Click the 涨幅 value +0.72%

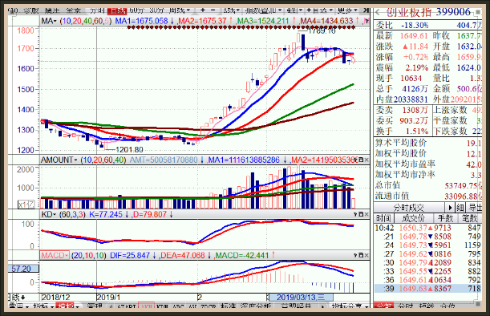coord(415,57)
